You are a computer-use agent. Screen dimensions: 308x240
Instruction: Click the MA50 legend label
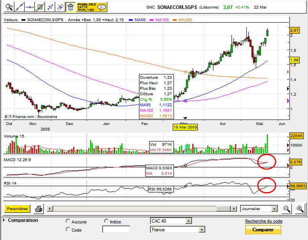(x=140, y=20)
